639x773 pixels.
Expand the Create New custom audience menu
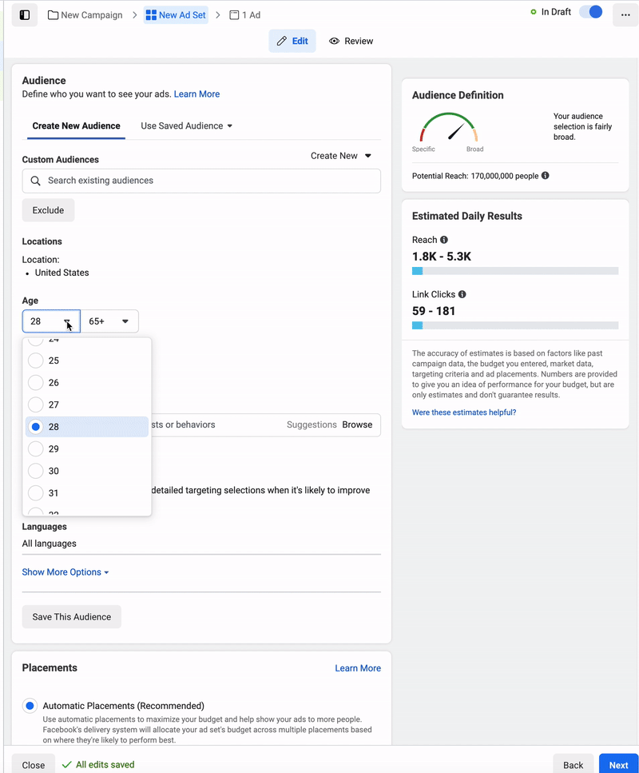click(x=341, y=156)
